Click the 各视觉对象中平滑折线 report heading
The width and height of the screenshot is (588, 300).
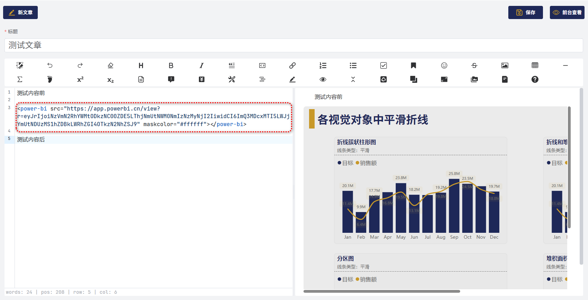373,120
